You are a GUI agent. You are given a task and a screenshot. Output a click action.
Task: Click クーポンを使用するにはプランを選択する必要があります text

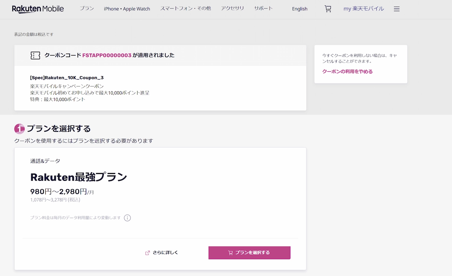[x=84, y=141]
